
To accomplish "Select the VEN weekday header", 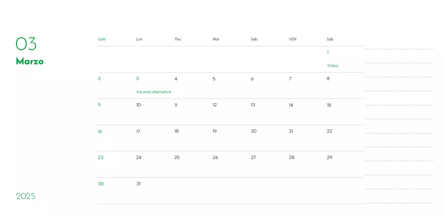I will point(292,39).
